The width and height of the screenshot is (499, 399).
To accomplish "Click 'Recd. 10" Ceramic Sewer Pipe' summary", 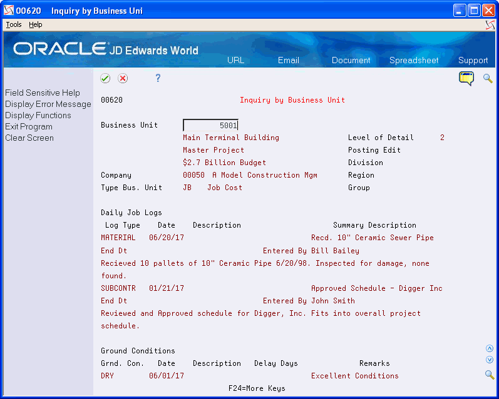I will point(373,238).
